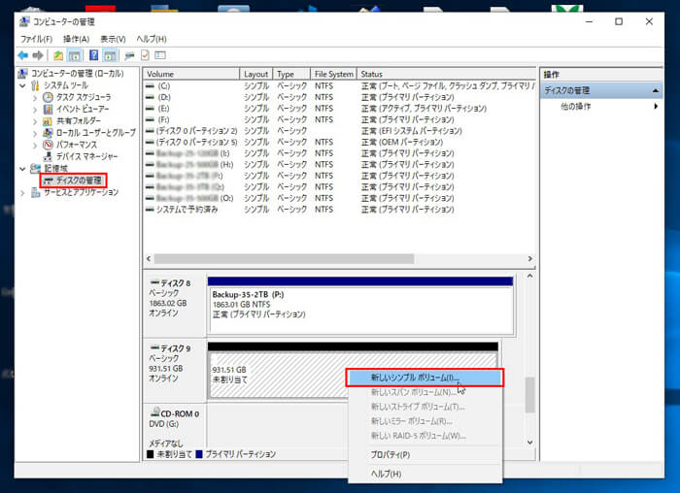Click 他の操作 in the actions pane
This screenshot has height=493, width=680.
575,106
